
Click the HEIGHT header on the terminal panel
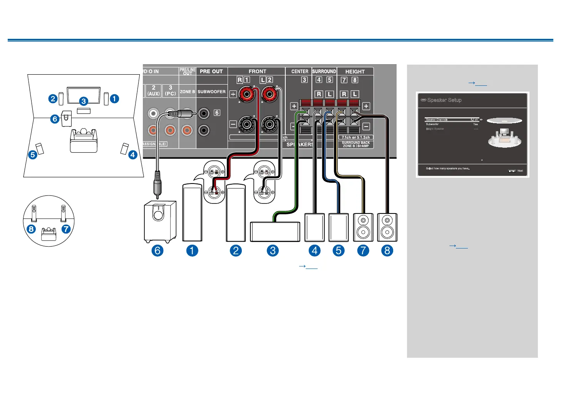355,72
